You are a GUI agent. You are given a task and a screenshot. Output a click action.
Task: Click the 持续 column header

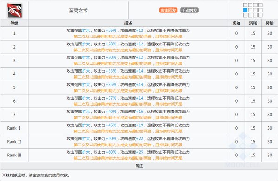[x=270, y=23]
